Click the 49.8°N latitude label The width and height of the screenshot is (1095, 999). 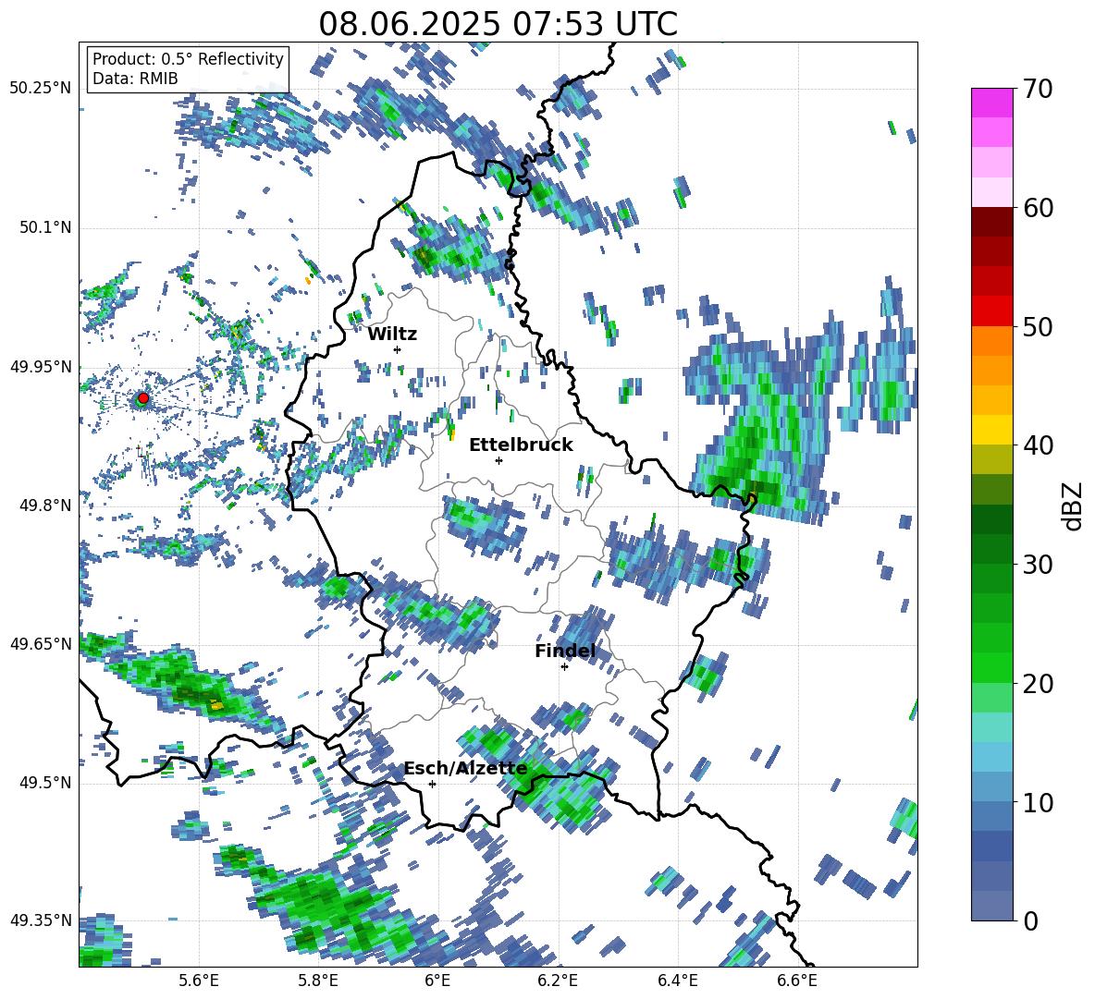[44, 506]
